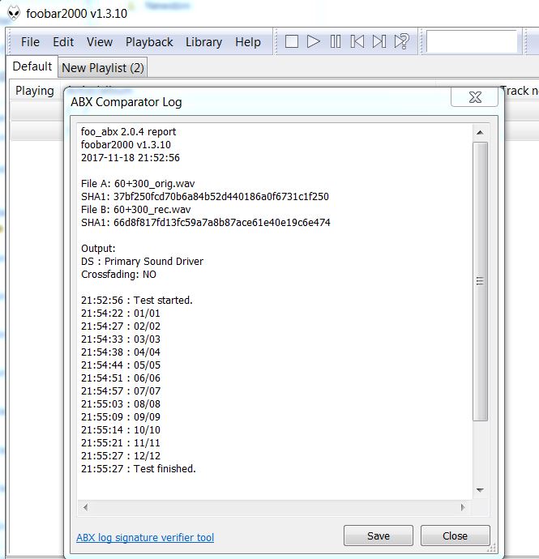Select the New Playlist (2) tab
This screenshot has height=559, width=539.
[x=103, y=68]
